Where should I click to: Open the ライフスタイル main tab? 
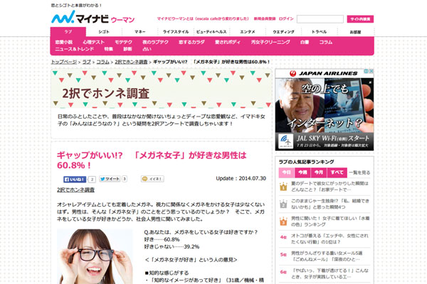176,32
